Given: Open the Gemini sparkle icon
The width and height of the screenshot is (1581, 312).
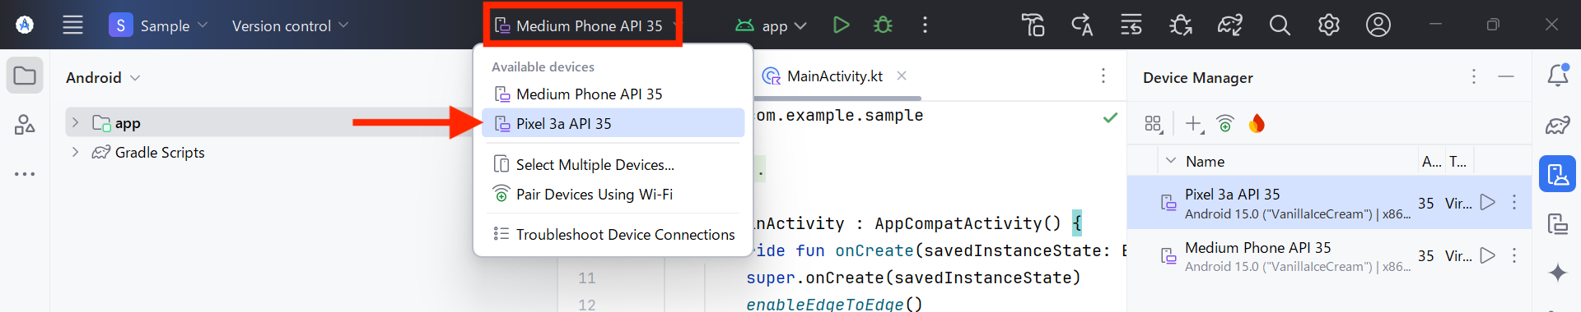Looking at the screenshot, I should tap(1558, 273).
